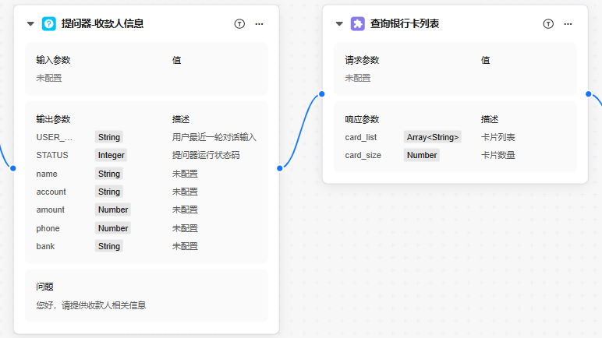Click the amount output parameter row

tap(51, 209)
